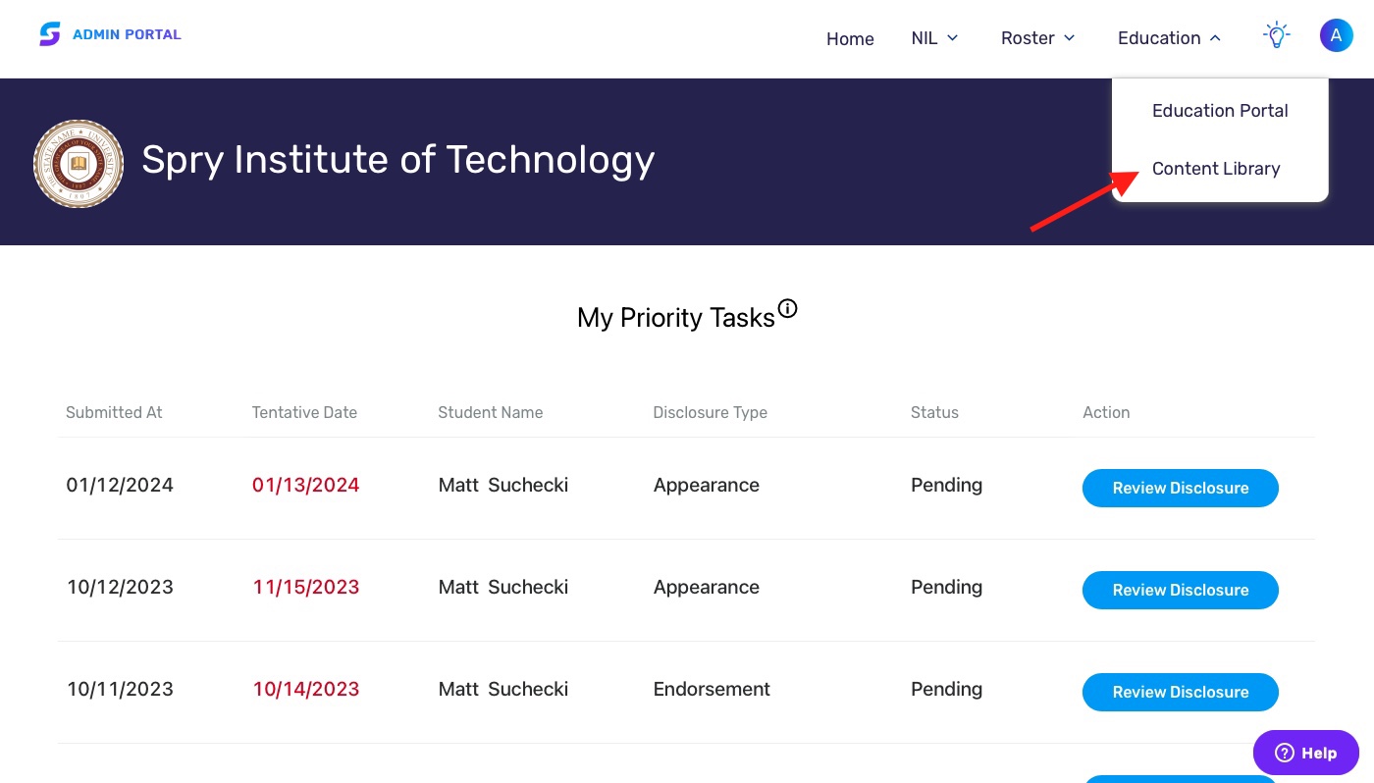Review disclosure submitted 10/12/2023
Image resolution: width=1374 pixels, height=783 pixels.
coord(1180,590)
